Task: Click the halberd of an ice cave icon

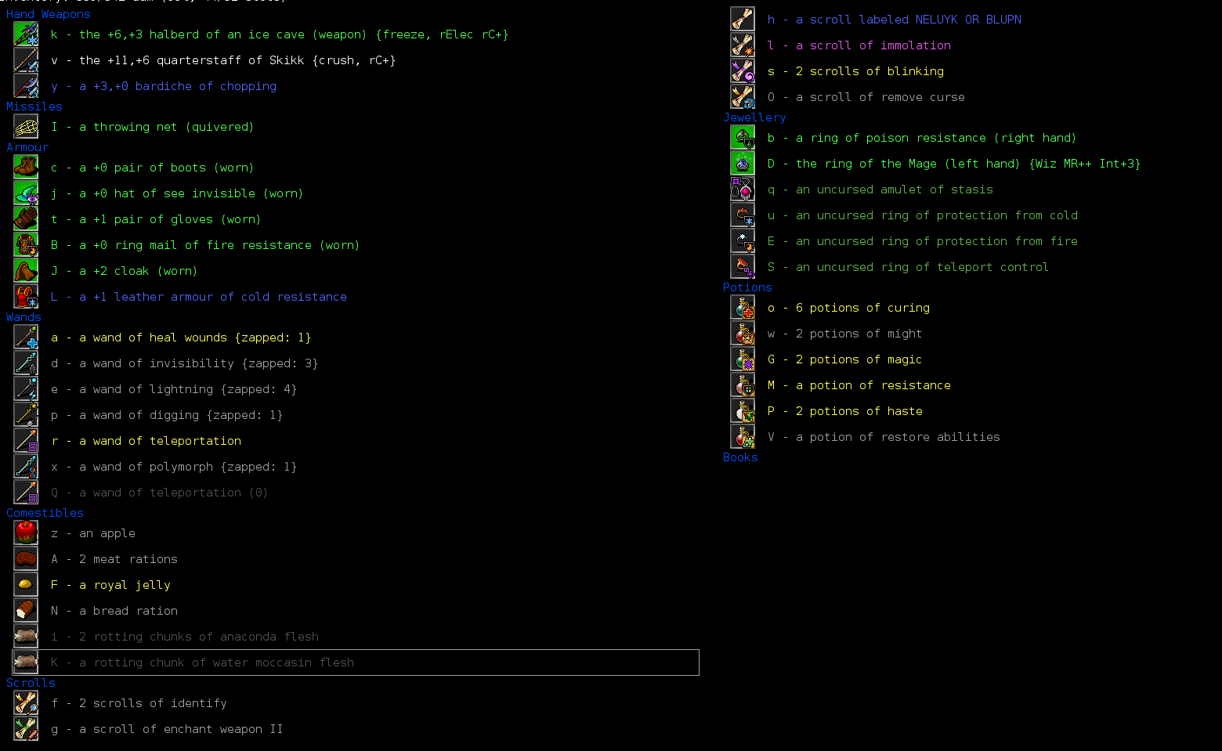Action: click(x=26, y=34)
